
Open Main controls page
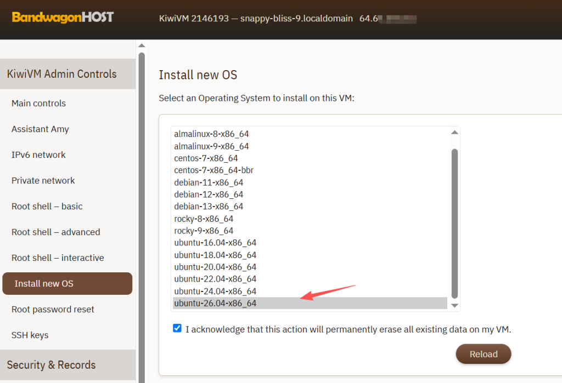click(x=39, y=104)
